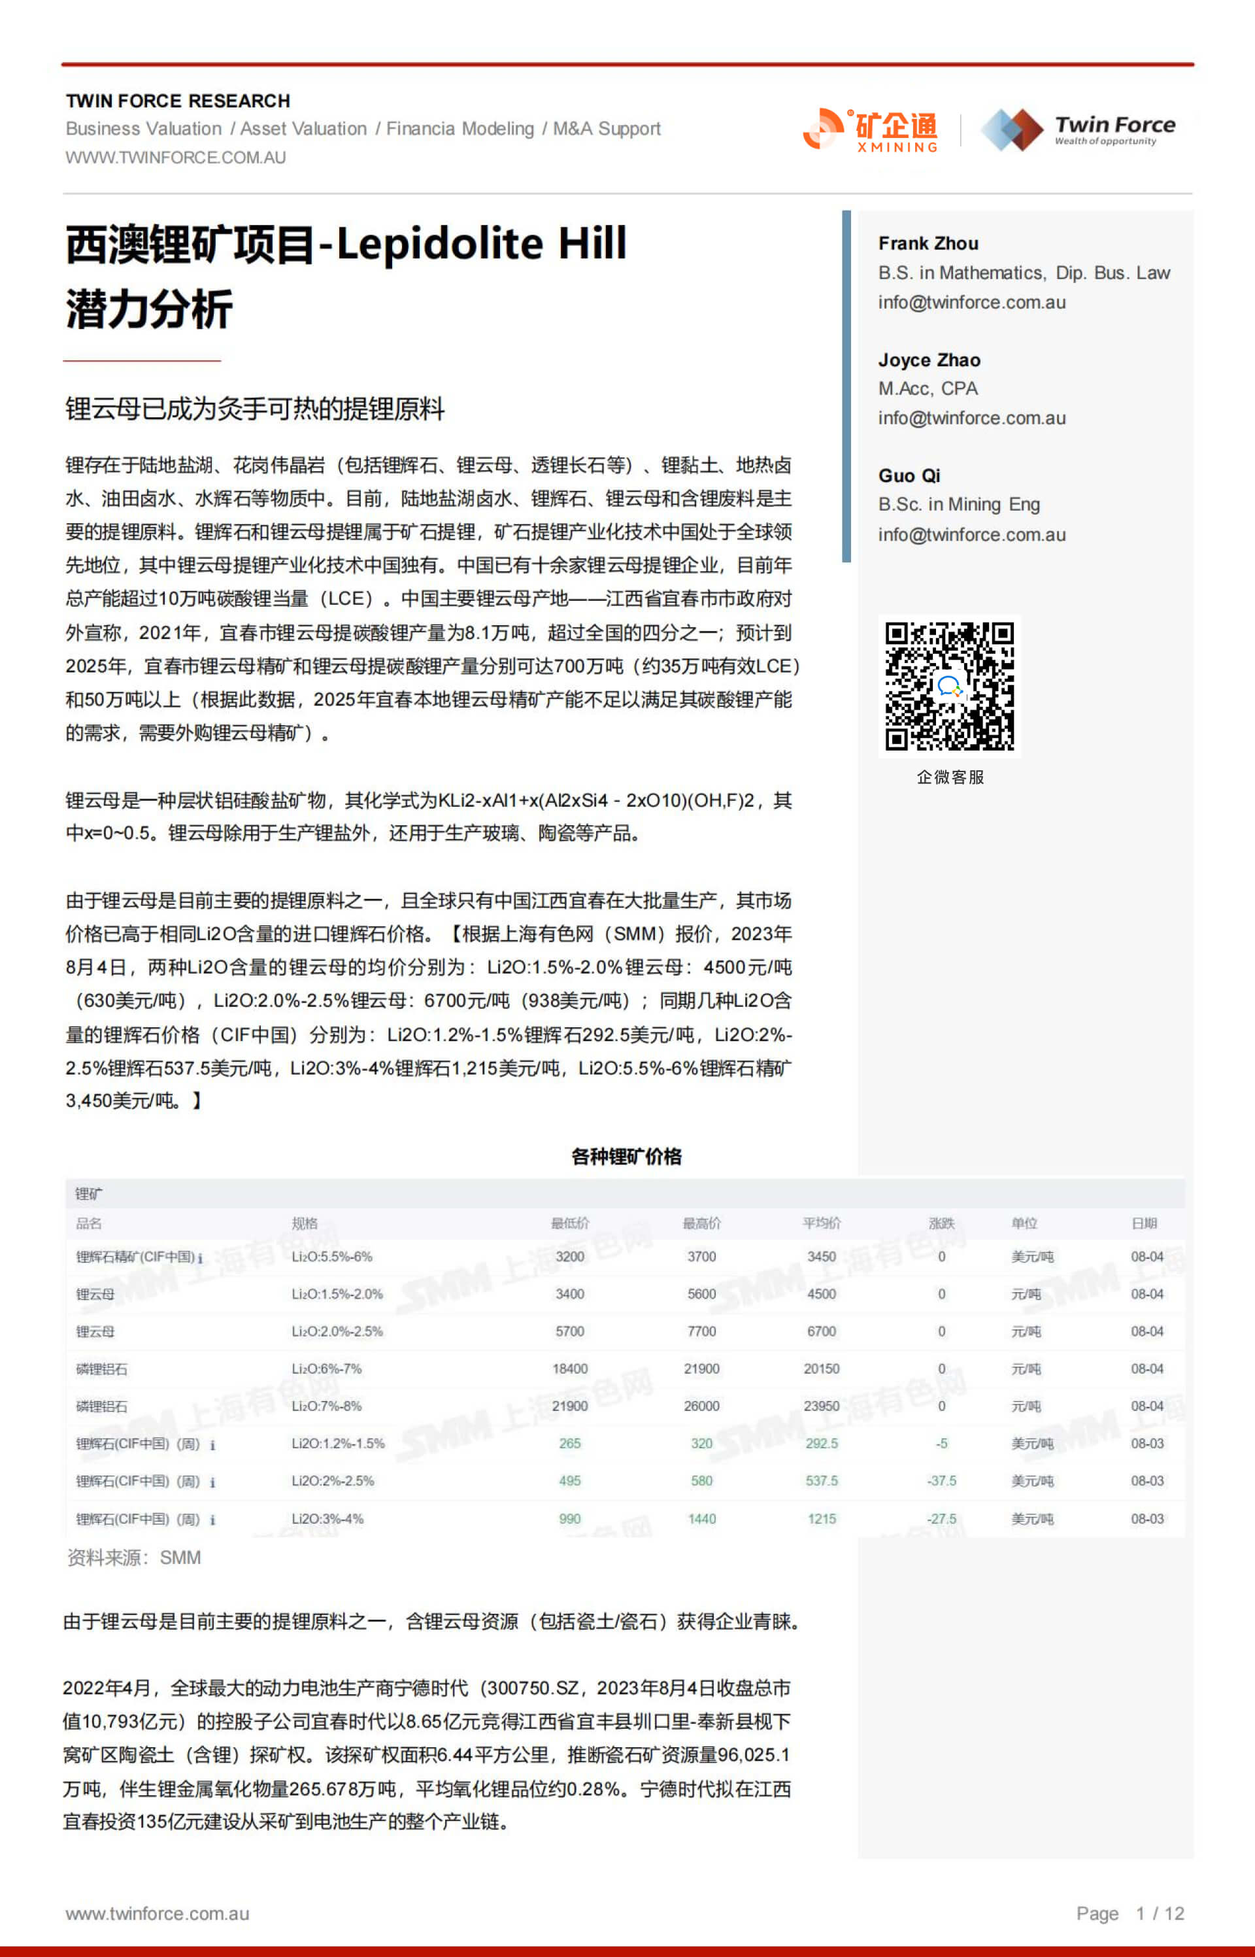Screen dimensions: 1255x1957
Task: Click the '规格' column header
Action: coord(305,1223)
